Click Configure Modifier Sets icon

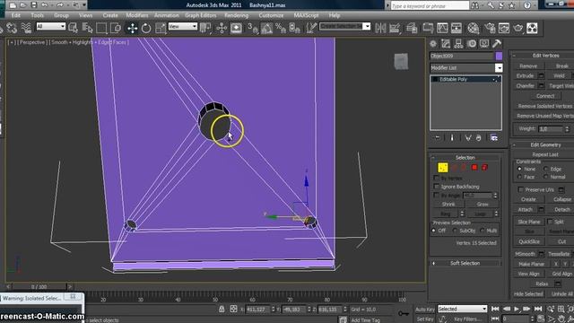(x=494, y=137)
